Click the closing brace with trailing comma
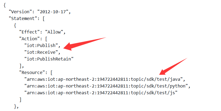 pyautogui.click(x=16, y=106)
